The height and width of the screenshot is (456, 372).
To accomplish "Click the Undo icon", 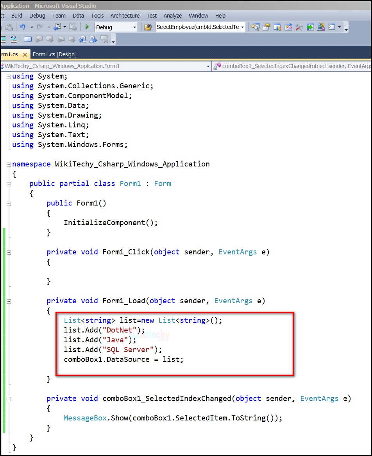I will coord(22,27).
